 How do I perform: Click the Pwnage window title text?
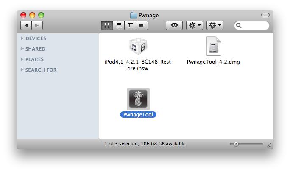coord(149,15)
